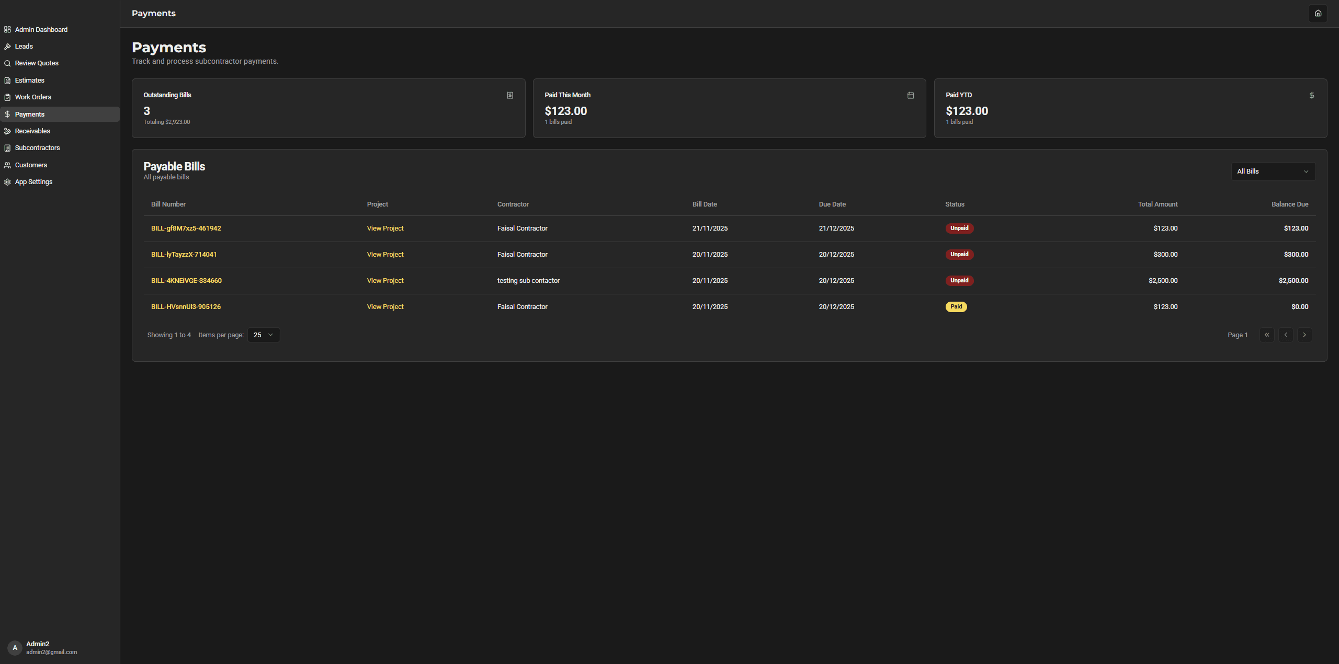The image size is (1339, 664).
Task: View Project for bill ending 905126
Action: pos(385,307)
